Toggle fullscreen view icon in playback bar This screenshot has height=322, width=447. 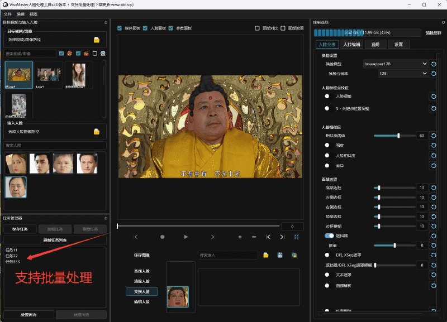tap(296, 237)
